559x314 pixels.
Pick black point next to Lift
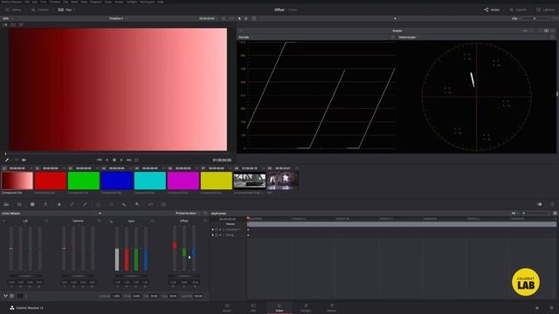tap(4, 221)
